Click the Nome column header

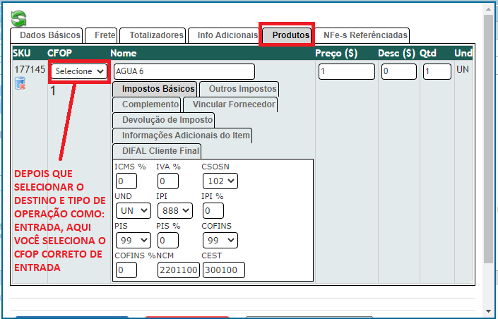124,53
